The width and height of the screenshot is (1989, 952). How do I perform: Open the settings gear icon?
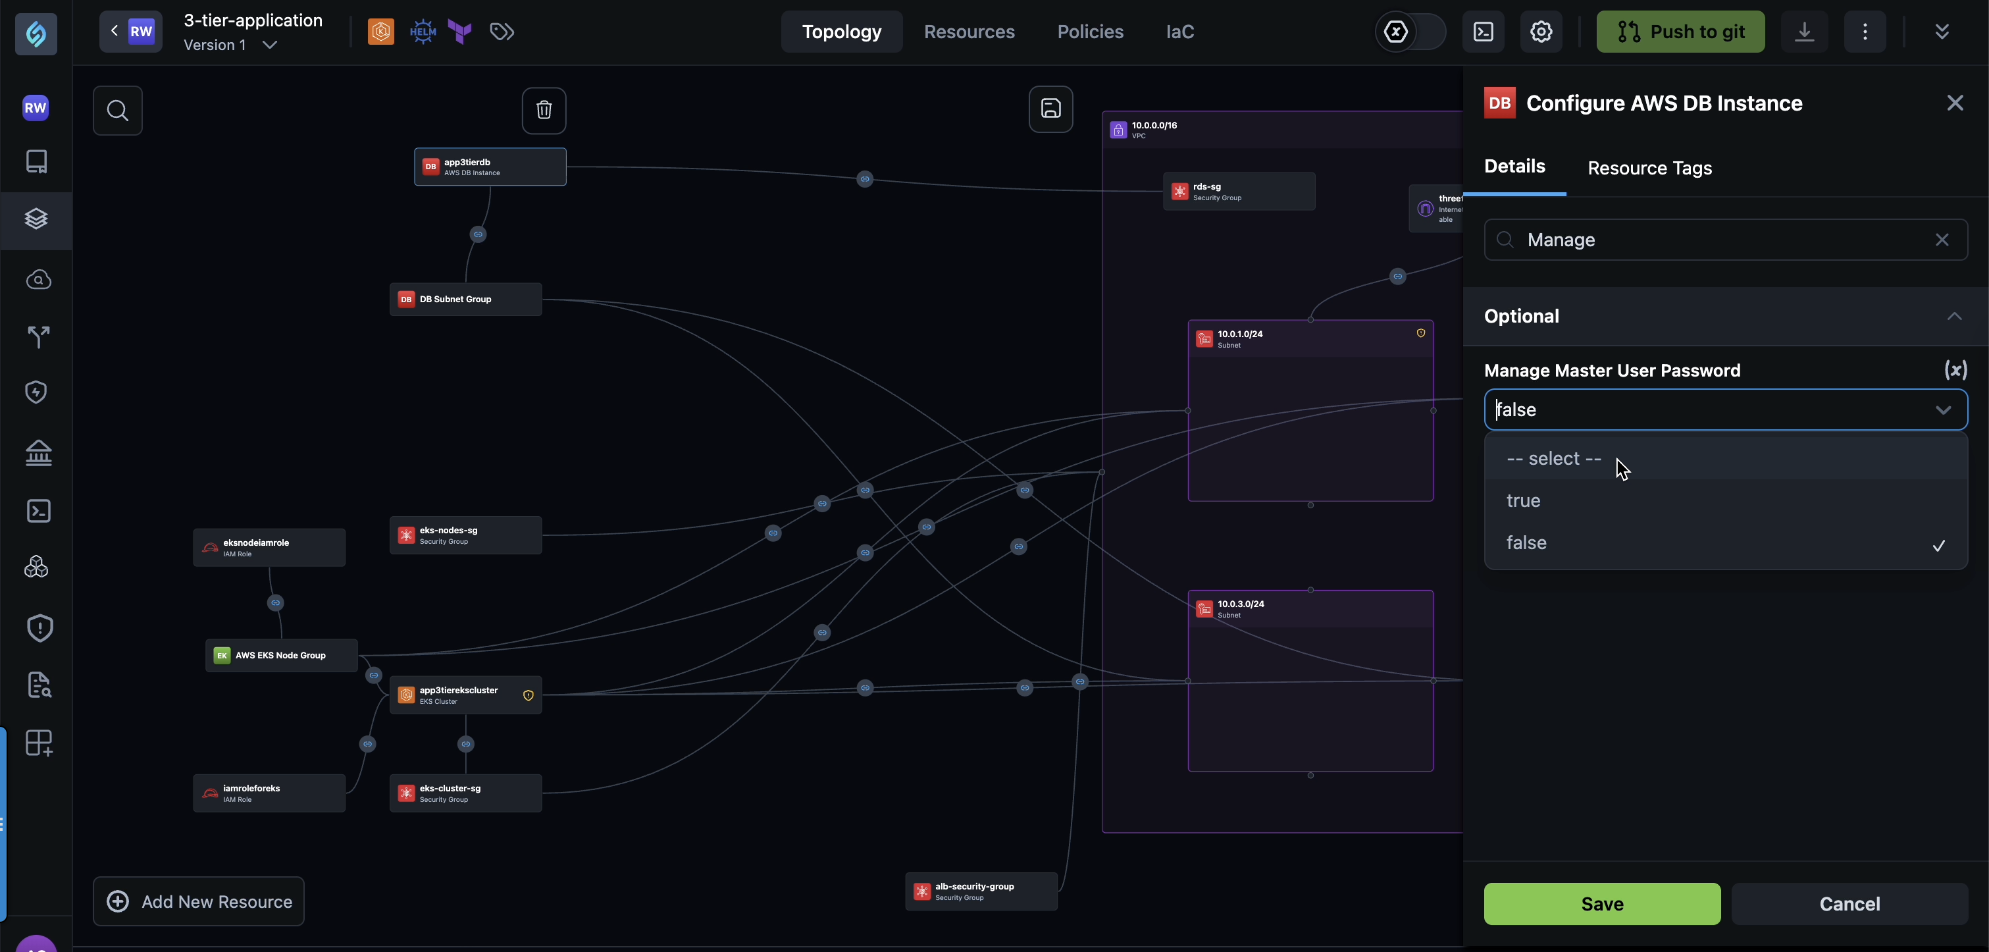1540,32
